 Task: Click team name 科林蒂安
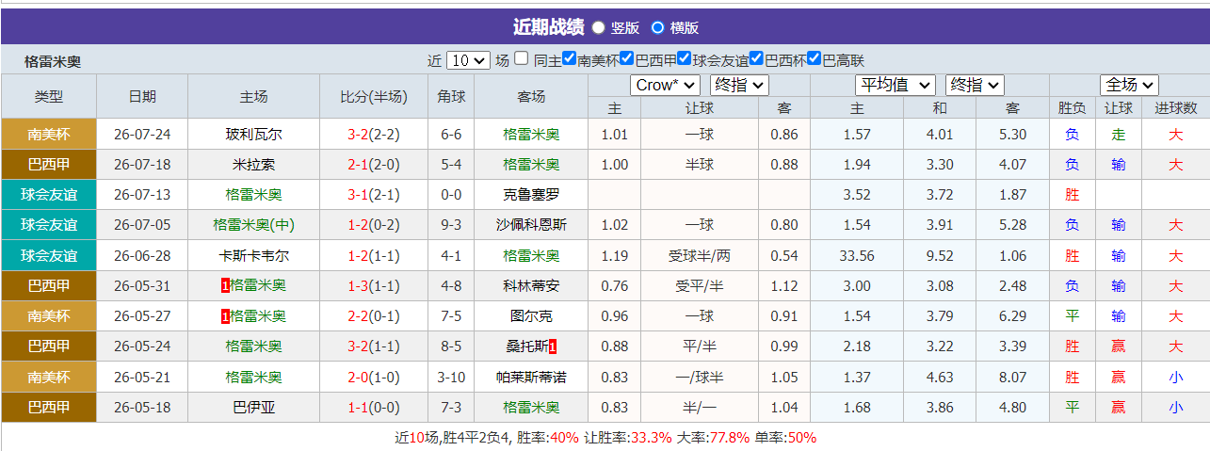tap(531, 285)
